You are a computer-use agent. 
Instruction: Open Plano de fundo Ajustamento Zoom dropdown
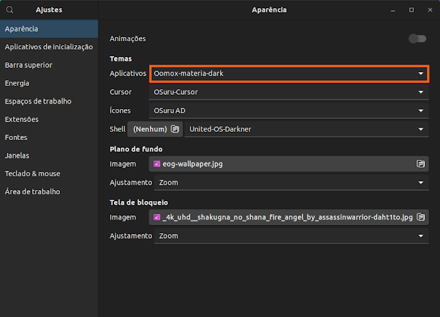[x=291, y=183]
